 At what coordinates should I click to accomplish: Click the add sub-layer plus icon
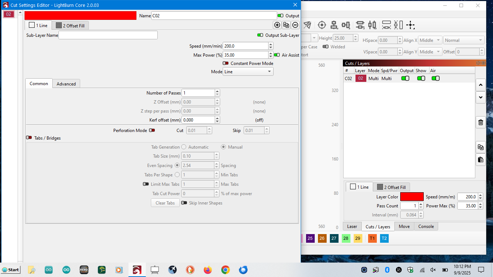(x=277, y=25)
